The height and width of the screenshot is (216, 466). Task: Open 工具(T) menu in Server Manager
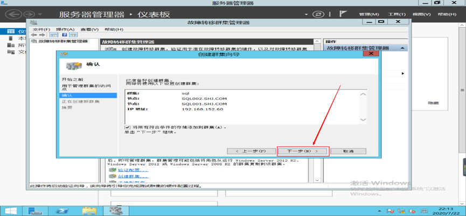397,14
